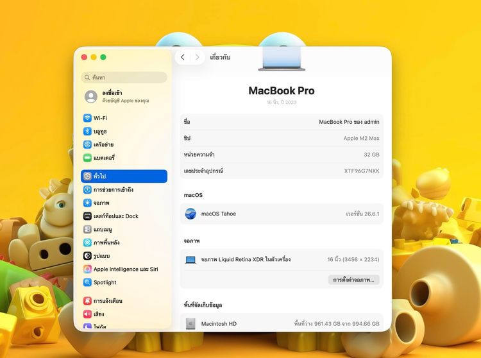The image size is (481, 358).
Task: Open the Battery icon in sidebar
Action: coord(87,158)
